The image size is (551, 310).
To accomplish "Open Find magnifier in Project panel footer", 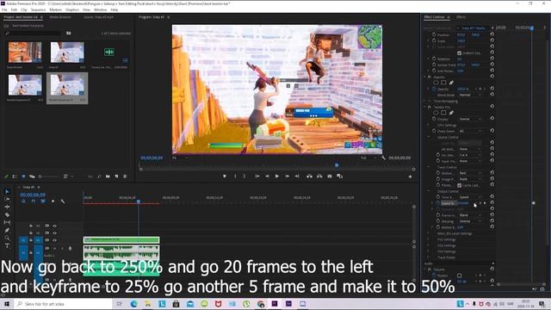I will tap(100, 177).
